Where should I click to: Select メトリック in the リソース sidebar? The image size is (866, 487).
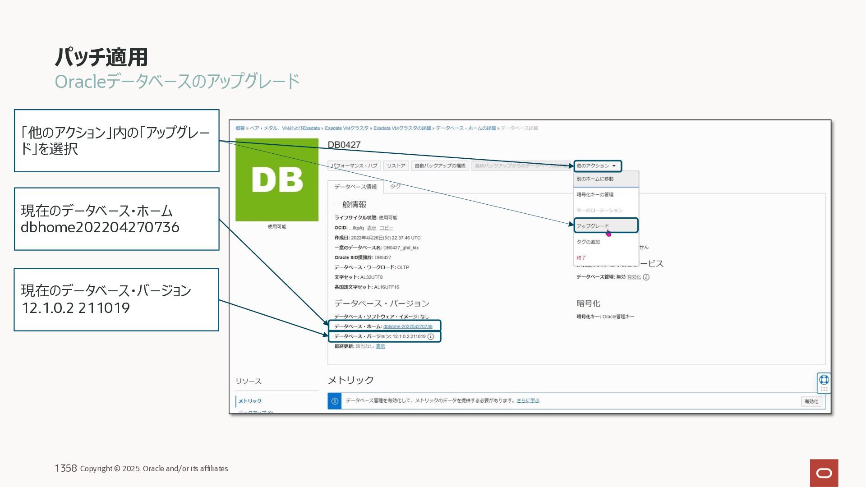click(x=250, y=401)
